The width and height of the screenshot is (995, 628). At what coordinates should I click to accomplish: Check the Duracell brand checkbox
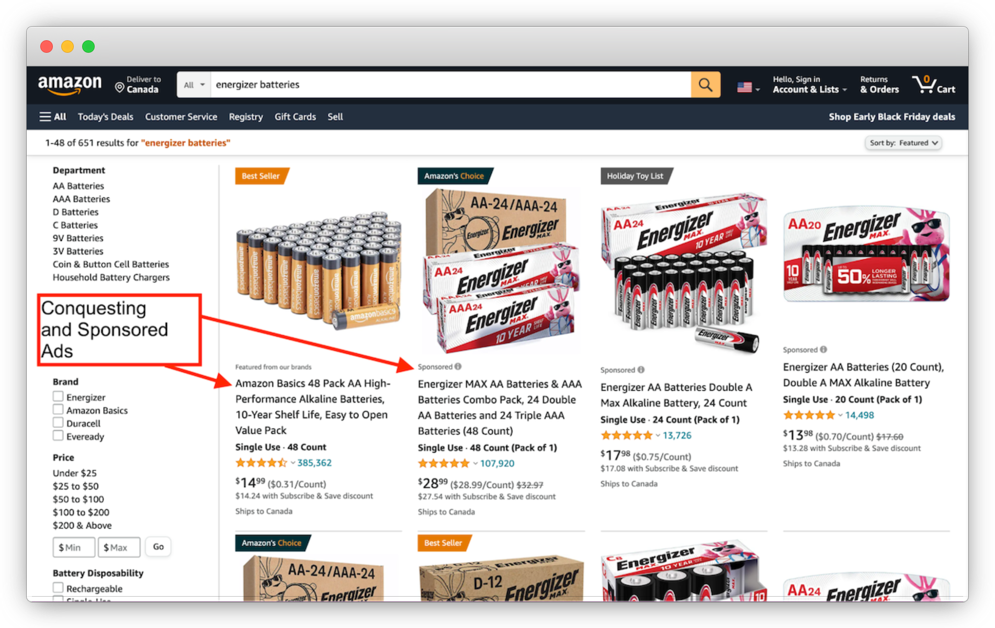tap(58, 423)
